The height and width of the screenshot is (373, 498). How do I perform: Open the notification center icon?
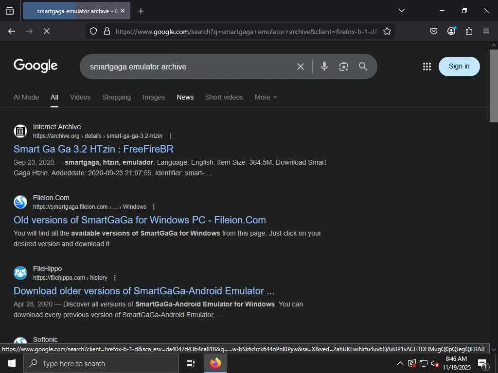[482, 364]
